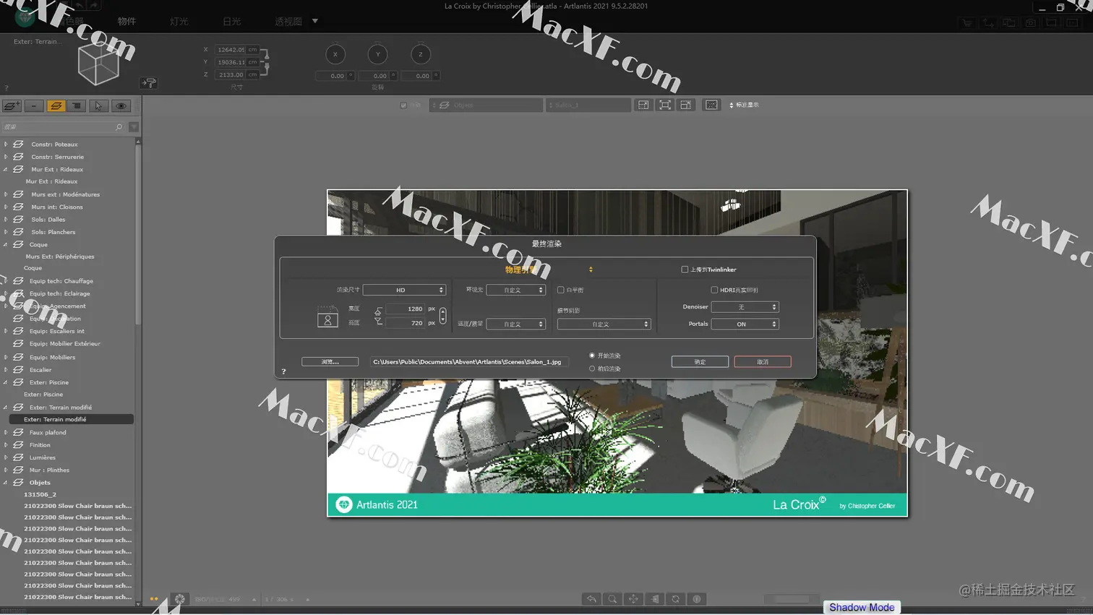The height and width of the screenshot is (615, 1093).
Task: Click the aperture icon in bottom-left status bar
Action: pos(180,599)
